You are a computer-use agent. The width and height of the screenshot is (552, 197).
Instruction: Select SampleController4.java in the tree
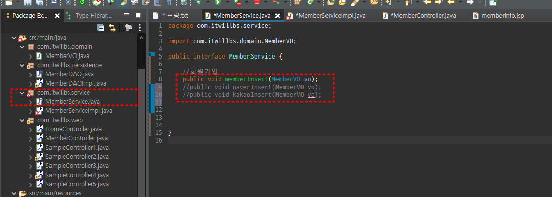[x=77, y=175]
